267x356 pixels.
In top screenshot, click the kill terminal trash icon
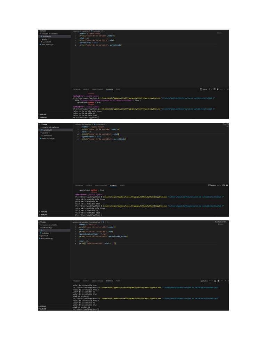coord(218,89)
